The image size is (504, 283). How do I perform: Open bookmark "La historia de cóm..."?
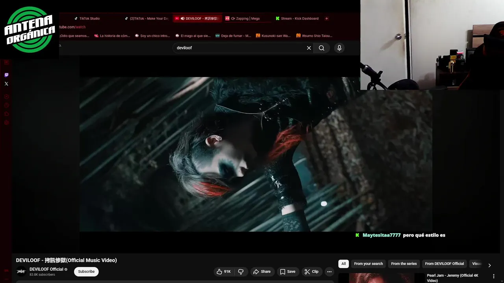pyautogui.click(x=112, y=36)
